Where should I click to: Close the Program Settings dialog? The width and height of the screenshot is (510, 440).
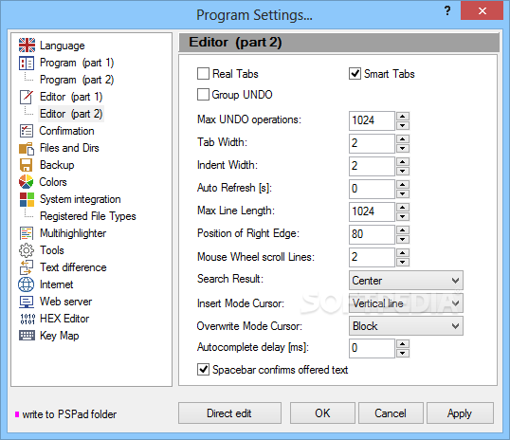482,10
